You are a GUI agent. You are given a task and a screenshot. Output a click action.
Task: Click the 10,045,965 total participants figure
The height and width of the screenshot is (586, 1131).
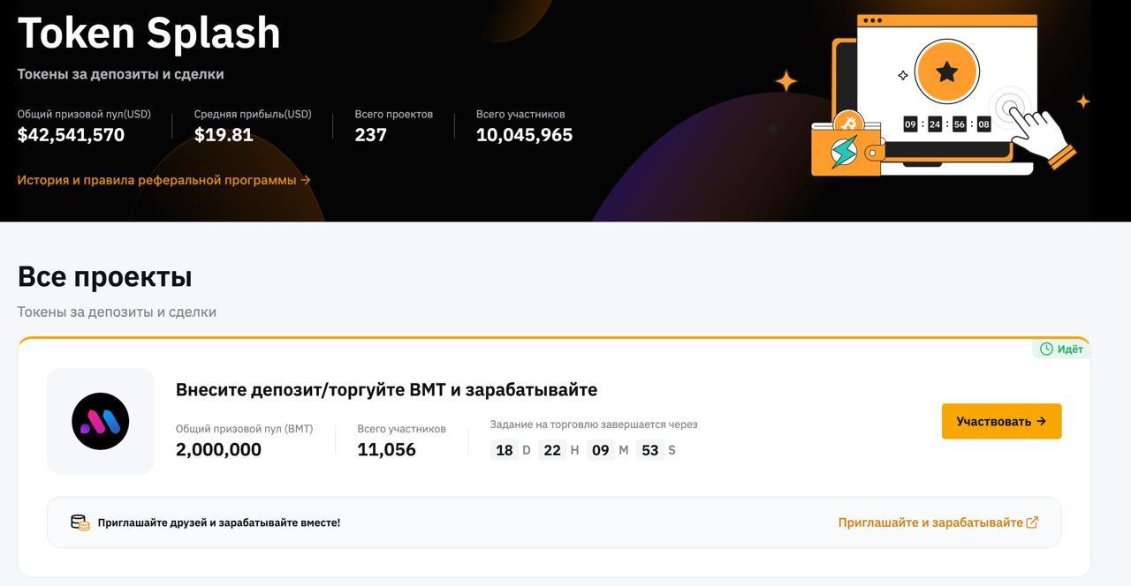(524, 135)
